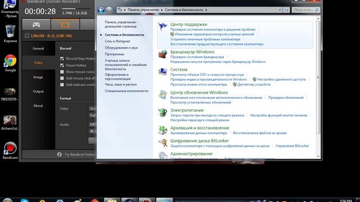This screenshot has width=360, height=202.
Task: Click the Система computer icon
Action: click(x=163, y=72)
